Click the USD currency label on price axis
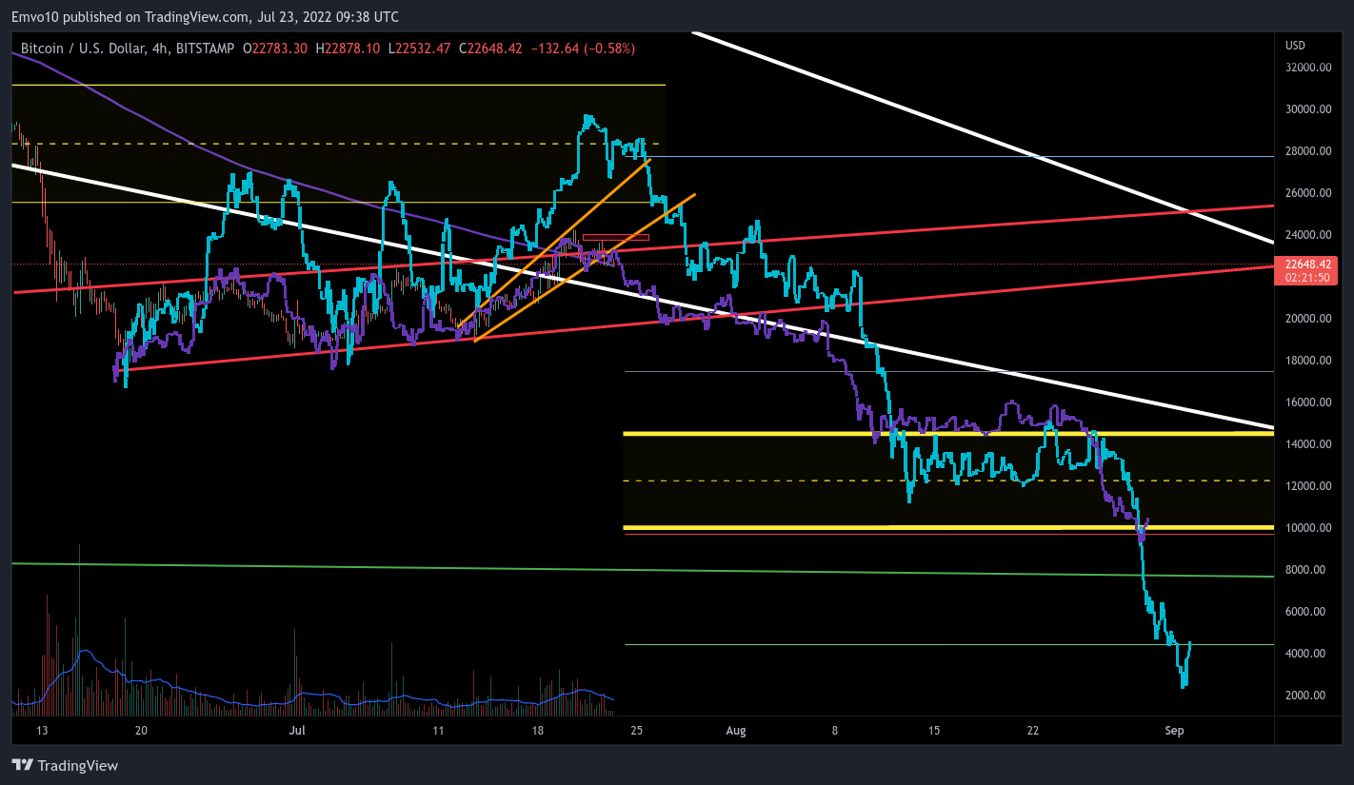The width and height of the screenshot is (1354, 785). [1295, 46]
